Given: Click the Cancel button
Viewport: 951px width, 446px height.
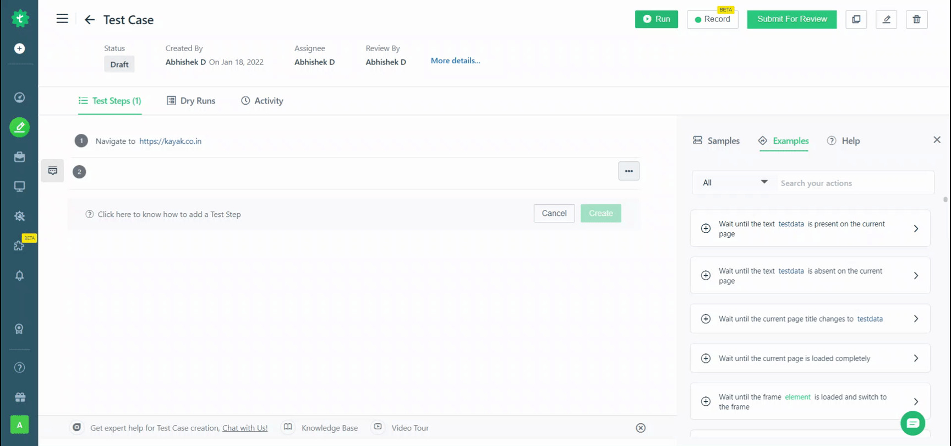Looking at the screenshot, I should [x=554, y=213].
